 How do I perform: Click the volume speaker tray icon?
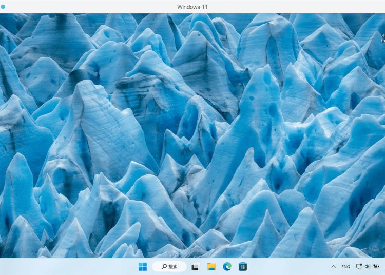[x=368, y=266]
